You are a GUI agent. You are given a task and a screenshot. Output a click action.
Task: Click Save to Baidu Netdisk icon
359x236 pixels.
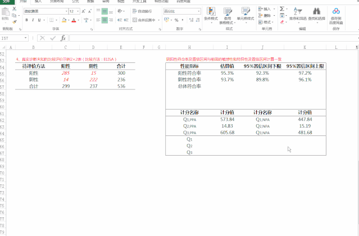[x=336, y=14]
